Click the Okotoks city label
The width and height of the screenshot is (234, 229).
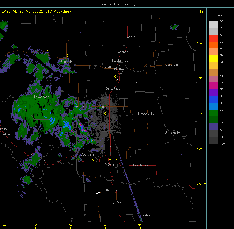pyautogui.click(x=112, y=190)
